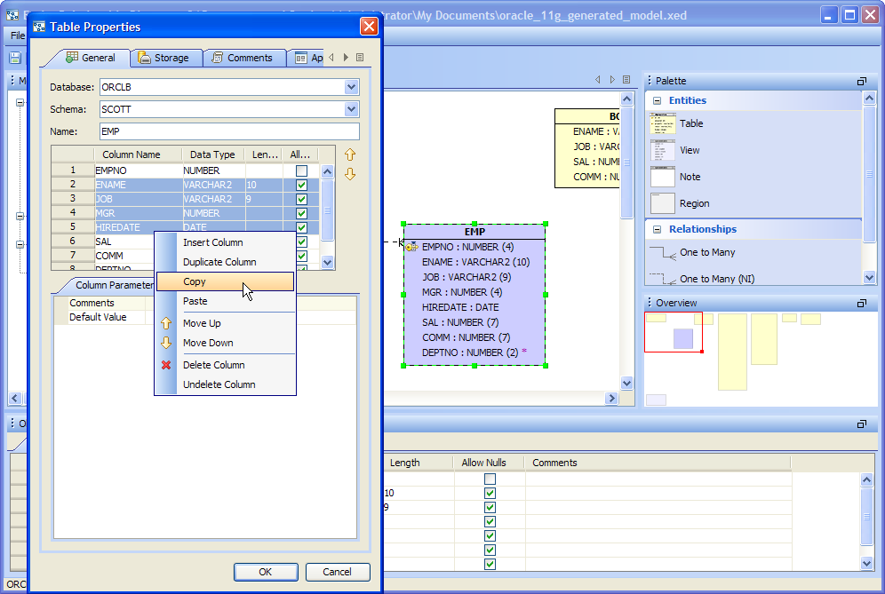Open the Database dropdown showing ORCLB
885x594 pixels.
[x=351, y=87]
